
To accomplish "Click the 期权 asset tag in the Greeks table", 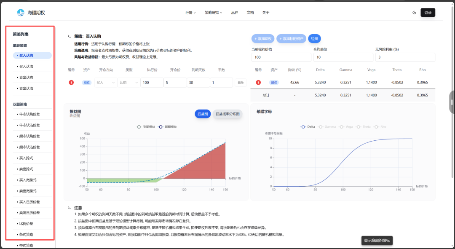I will 274,83.
